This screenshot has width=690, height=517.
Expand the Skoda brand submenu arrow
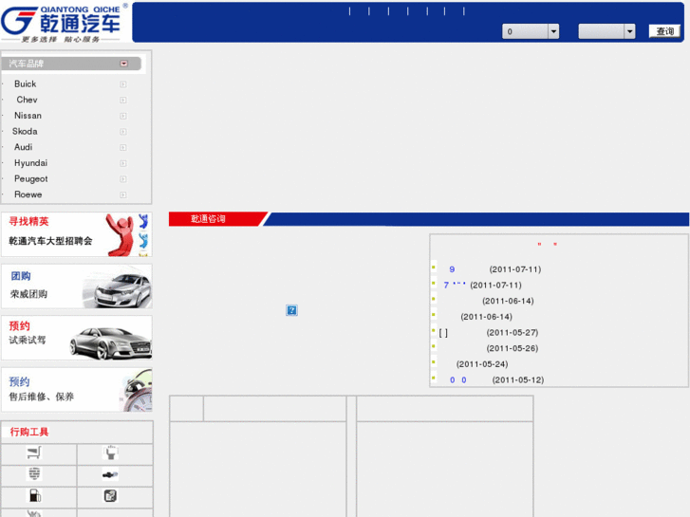pyautogui.click(x=123, y=132)
